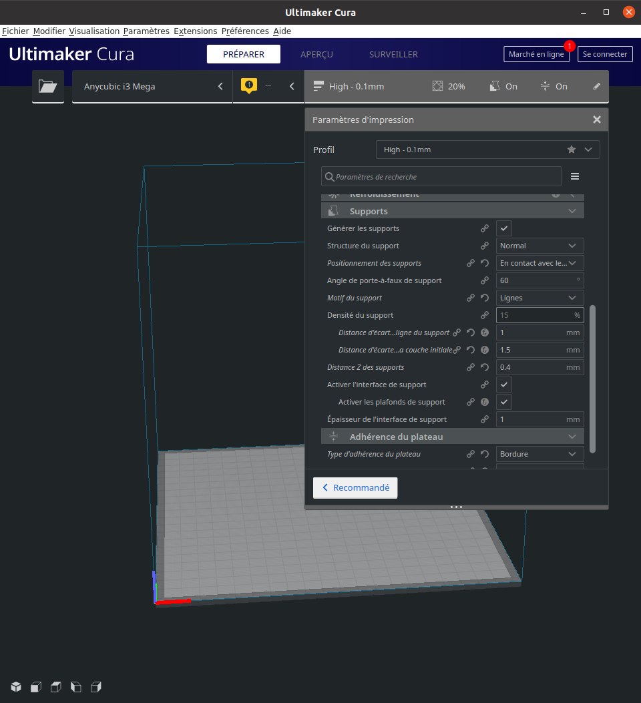Toggle Activer l'interface de support checkbox
Screen dimensions: 641x703
504,385
